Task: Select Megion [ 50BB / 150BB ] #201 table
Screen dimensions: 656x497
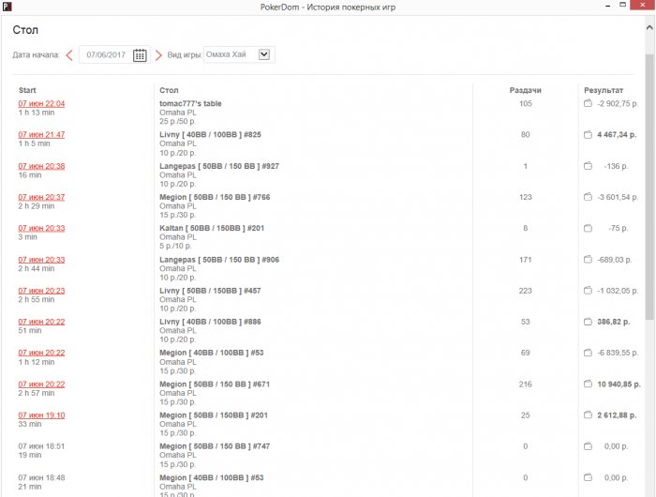Action: point(214,414)
